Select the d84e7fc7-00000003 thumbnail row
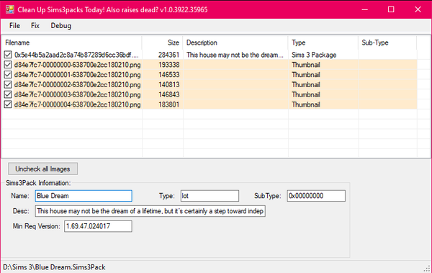This screenshot has width=432, height=273. point(210,94)
